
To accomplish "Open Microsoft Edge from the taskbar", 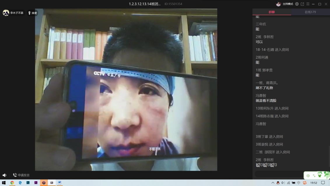I will 20,182.
